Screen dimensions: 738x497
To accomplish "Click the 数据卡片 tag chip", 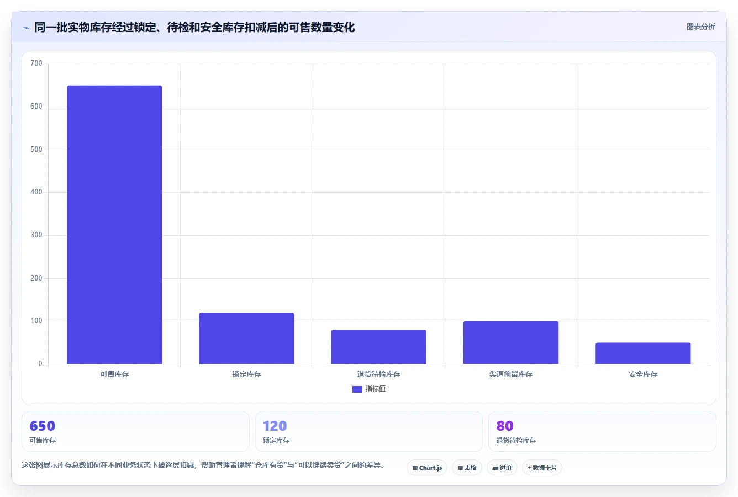I will (x=542, y=468).
